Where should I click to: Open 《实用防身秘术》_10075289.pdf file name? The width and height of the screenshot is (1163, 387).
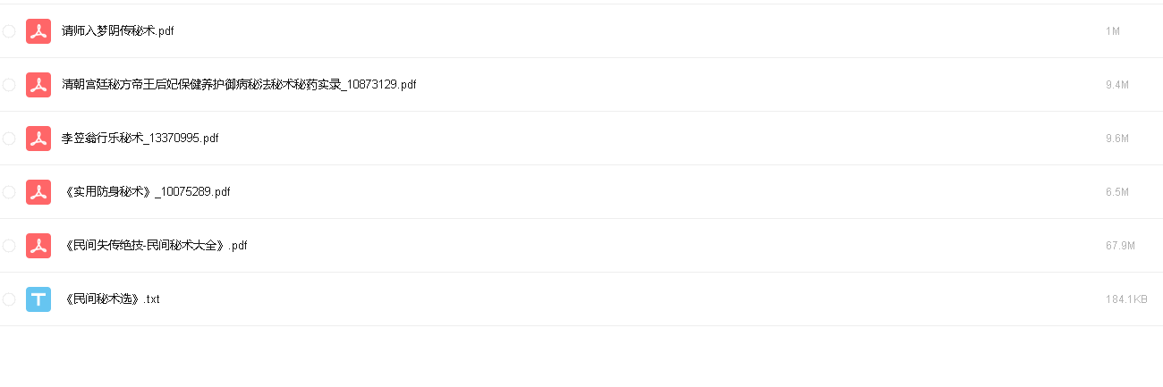[x=147, y=192]
